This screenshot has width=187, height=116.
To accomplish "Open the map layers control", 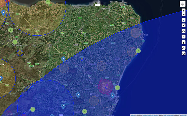I will 183,4.
